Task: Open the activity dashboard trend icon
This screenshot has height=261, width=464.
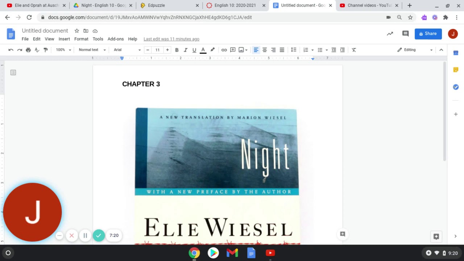Action: (390, 34)
